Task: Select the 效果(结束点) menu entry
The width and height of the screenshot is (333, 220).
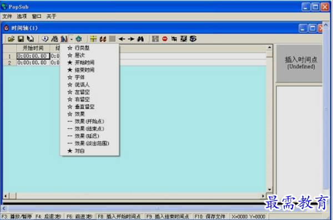Action: point(89,129)
